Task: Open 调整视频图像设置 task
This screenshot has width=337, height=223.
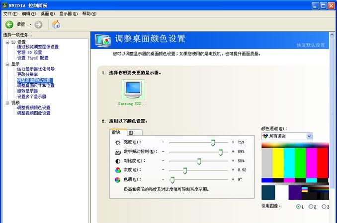Action: pos(34,113)
